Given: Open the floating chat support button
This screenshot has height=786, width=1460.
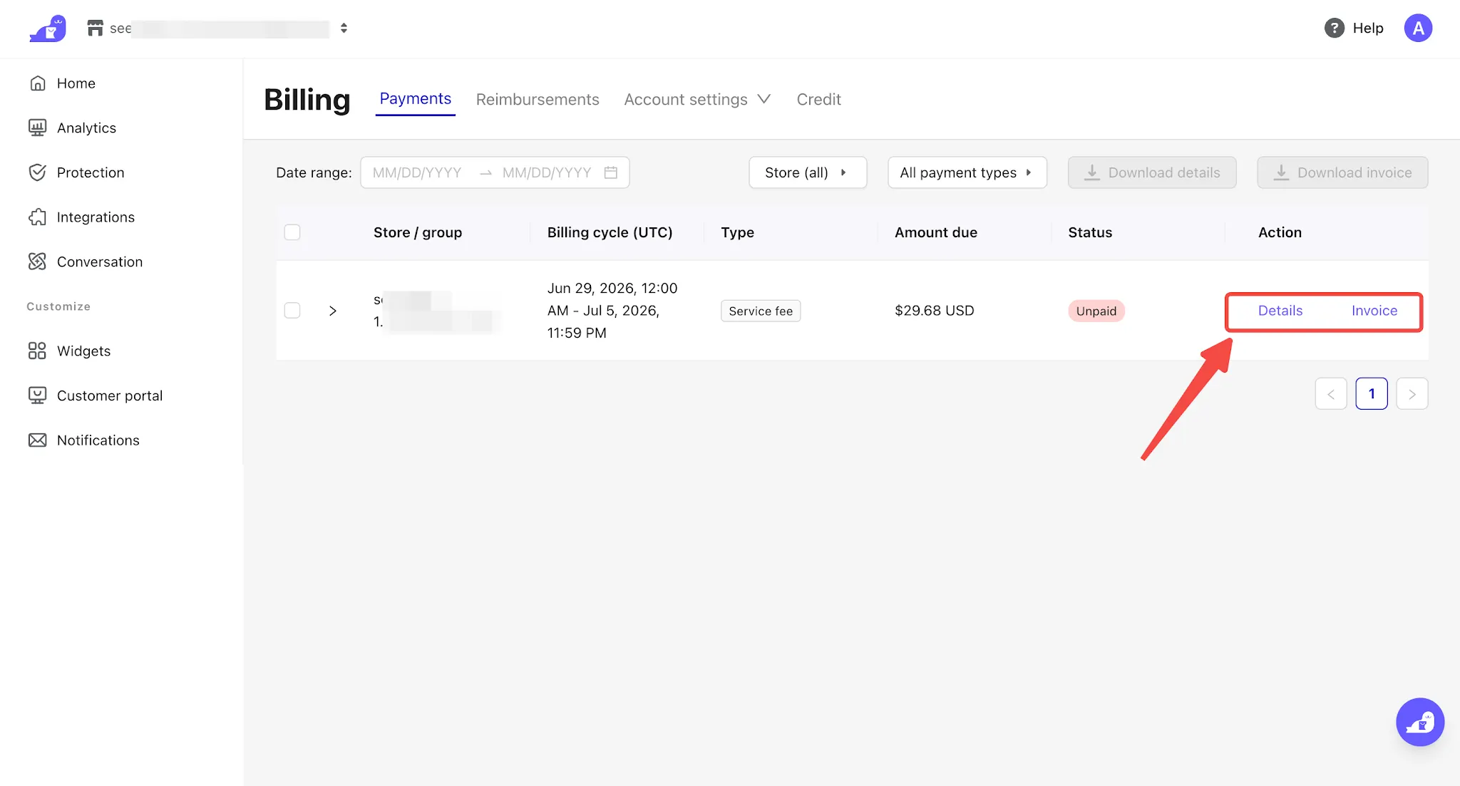Looking at the screenshot, I should pos(1420,722).
